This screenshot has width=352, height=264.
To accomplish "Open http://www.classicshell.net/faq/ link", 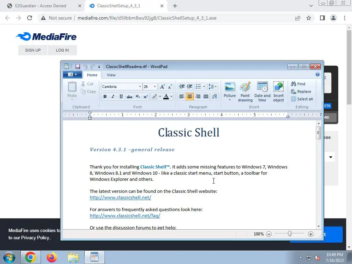I will (x=125, y=216).
